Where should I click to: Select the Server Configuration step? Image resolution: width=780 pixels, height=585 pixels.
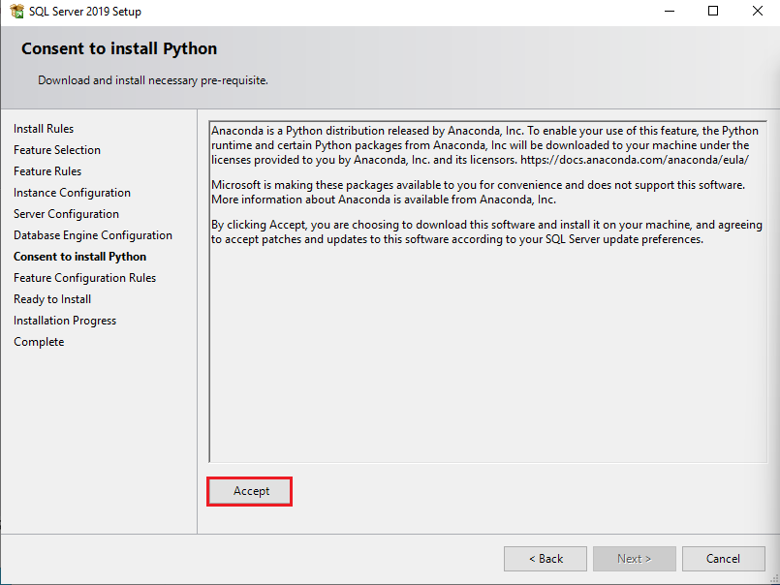coord(66,213)
